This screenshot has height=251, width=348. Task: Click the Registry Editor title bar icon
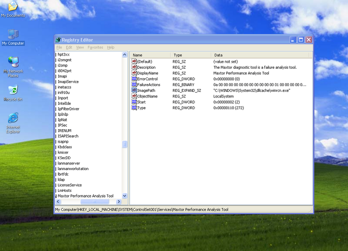58,40
